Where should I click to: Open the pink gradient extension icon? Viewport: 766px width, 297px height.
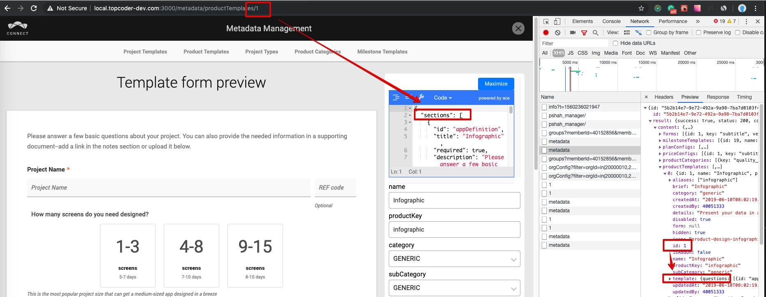[697, 8]
